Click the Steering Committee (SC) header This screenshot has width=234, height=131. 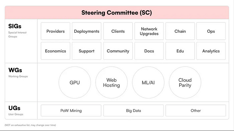click(x=117, y=13)
